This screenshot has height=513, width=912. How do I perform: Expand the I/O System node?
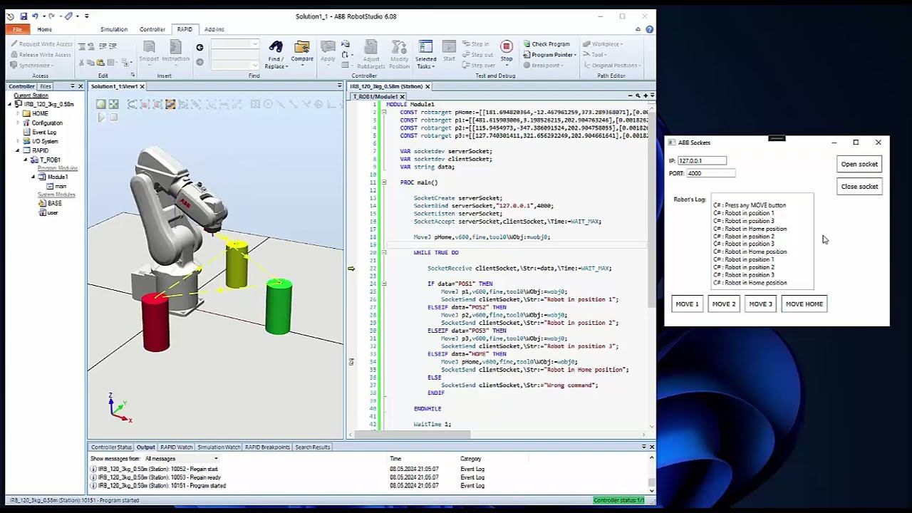[18, 141]
